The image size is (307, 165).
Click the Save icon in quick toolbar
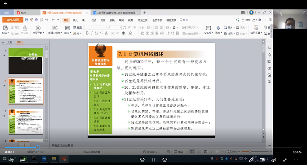click(x=27, y=20)
